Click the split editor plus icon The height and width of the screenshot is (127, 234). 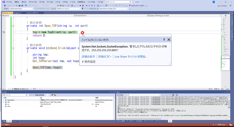coord(226,15)
